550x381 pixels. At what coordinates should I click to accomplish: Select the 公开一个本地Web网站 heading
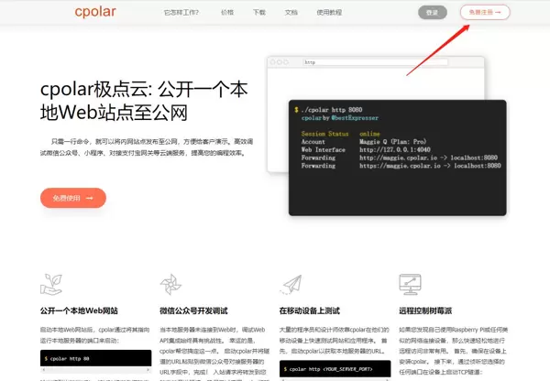coord(79,310)
